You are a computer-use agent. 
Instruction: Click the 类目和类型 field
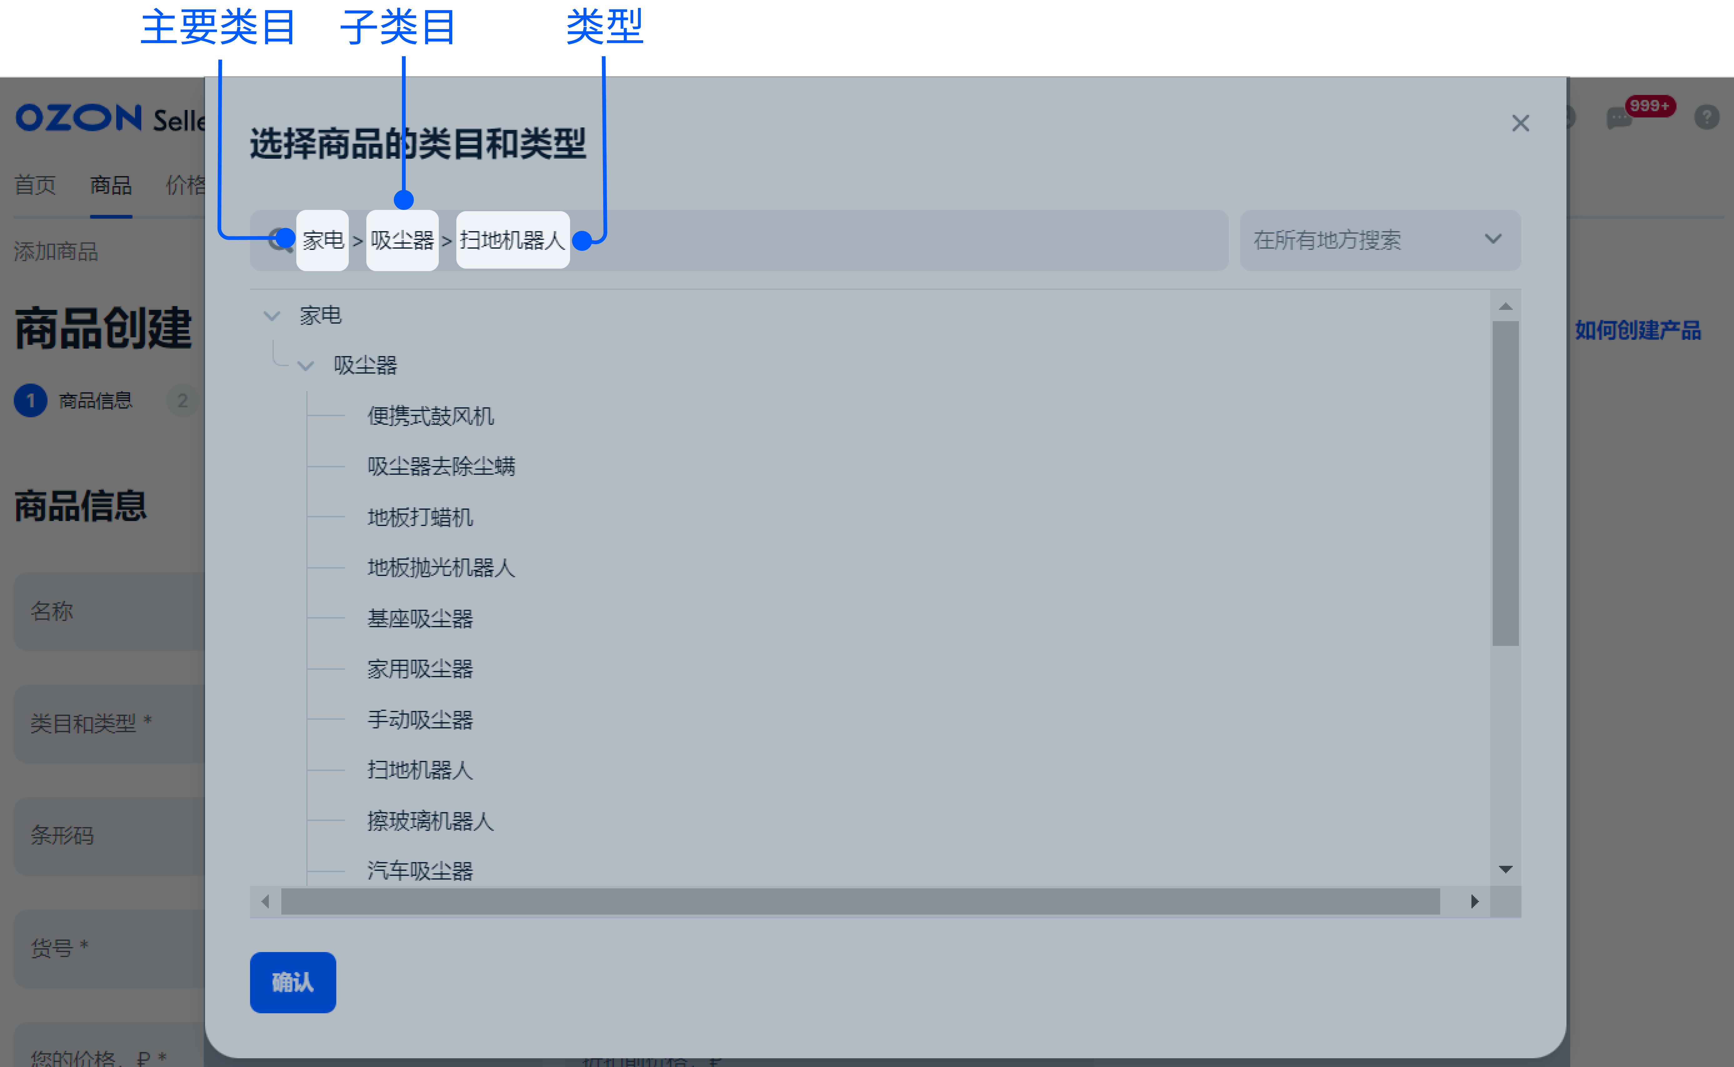coord(109,723)
